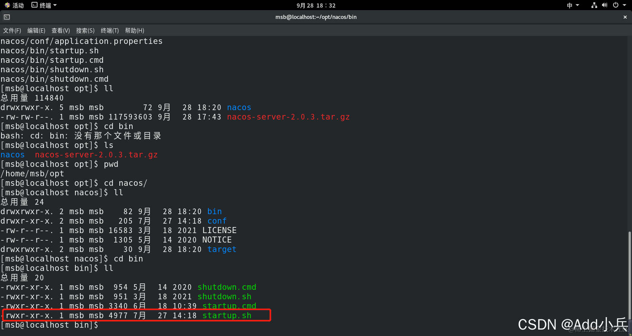Click the '总用量 20' line

pos(22,278)
